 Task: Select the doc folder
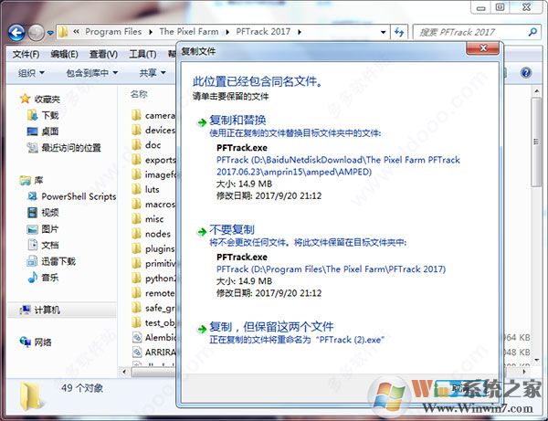[x=146, y=144]
